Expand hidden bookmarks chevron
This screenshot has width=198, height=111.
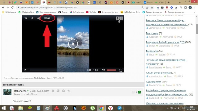(195, 12)
